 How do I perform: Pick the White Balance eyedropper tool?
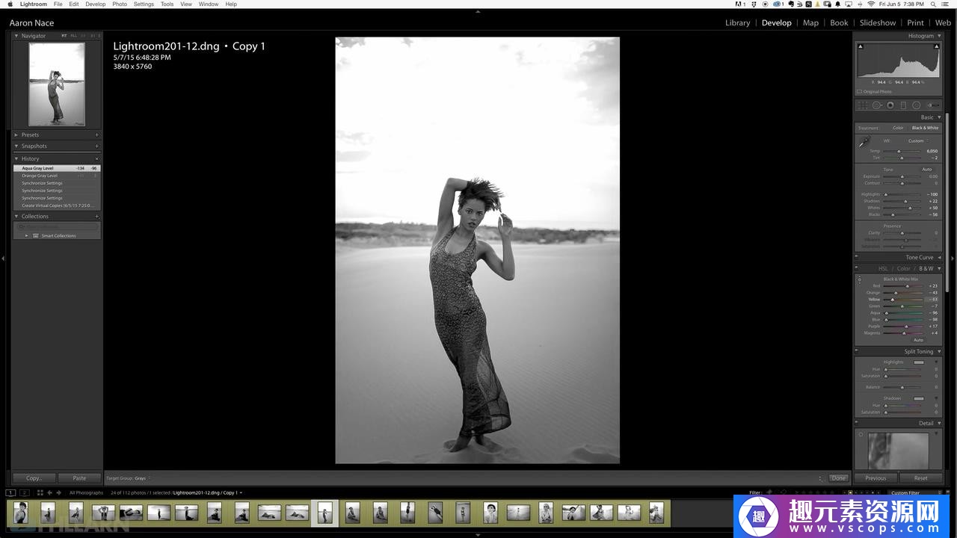[x=864, y=142]
